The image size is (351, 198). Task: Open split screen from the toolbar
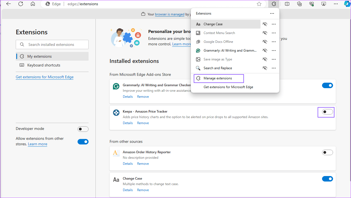(287, 4)
